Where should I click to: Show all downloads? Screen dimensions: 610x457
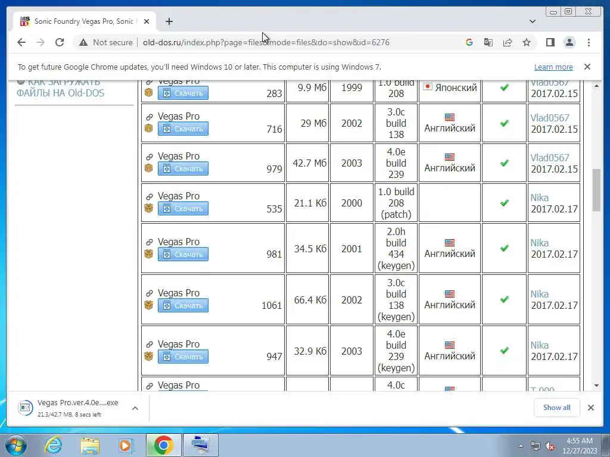point(557,407)
